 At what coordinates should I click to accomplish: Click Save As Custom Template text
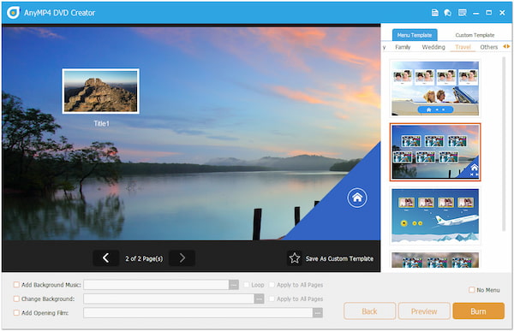click(339, 258)
